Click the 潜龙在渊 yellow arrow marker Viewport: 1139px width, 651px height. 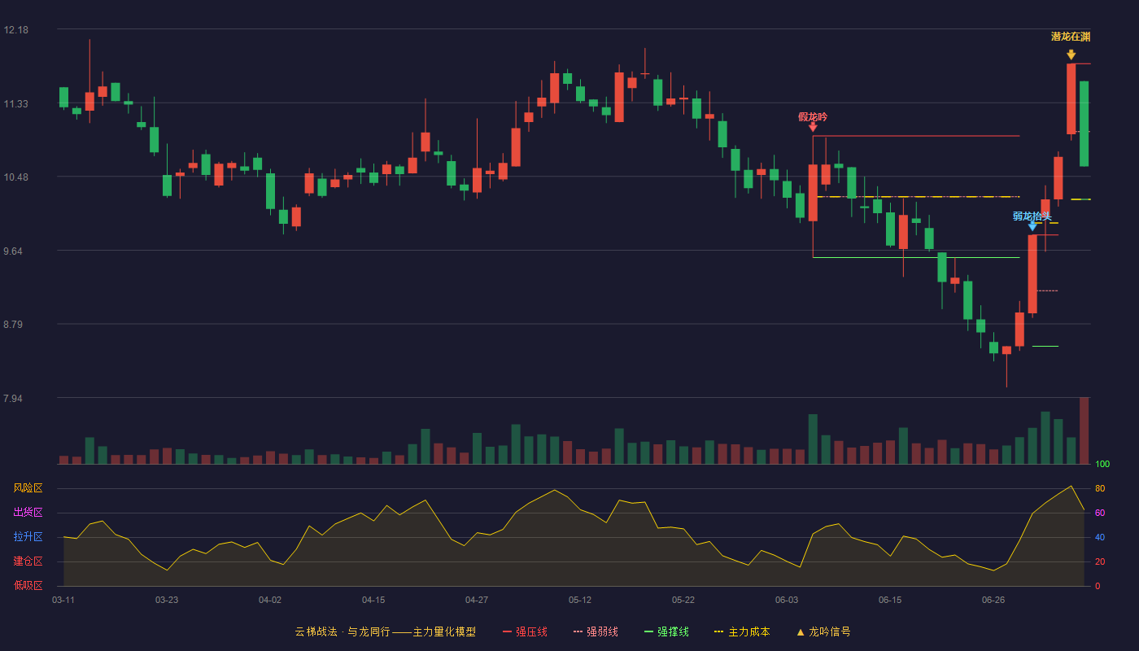click(1071, 55)
